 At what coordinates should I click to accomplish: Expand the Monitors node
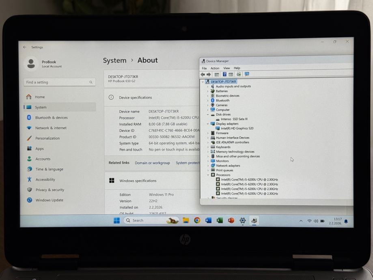[x=208, y=161]
